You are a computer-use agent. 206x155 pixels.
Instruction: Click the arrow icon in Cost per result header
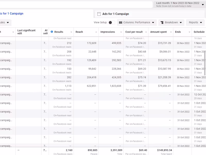[x=145, y=32]
